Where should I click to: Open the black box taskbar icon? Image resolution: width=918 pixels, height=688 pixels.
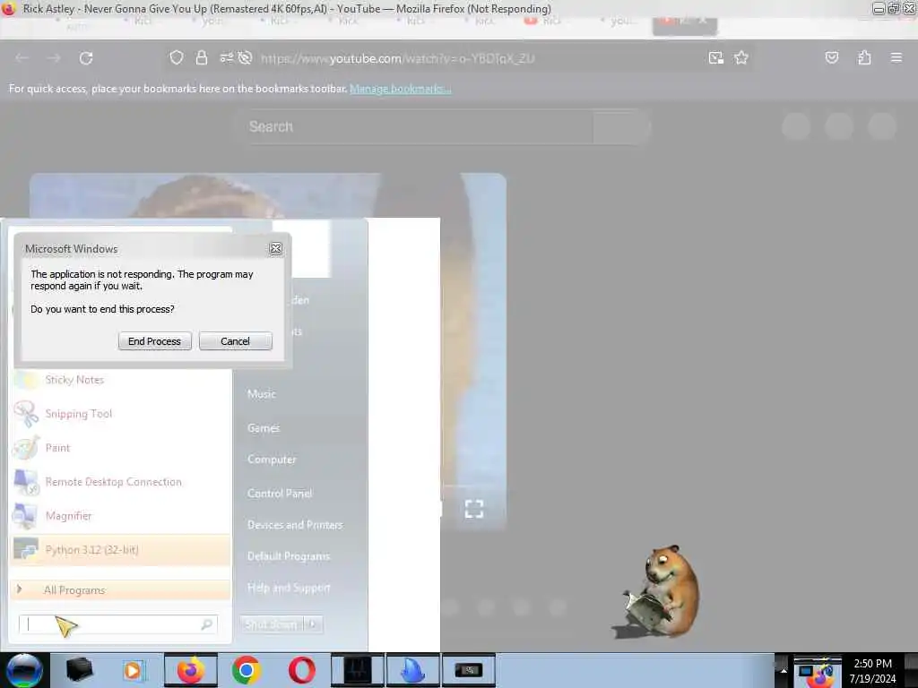pos(79,670)
